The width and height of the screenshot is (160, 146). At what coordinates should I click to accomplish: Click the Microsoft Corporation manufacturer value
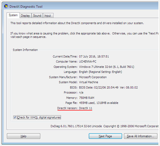tap(93, 77)
